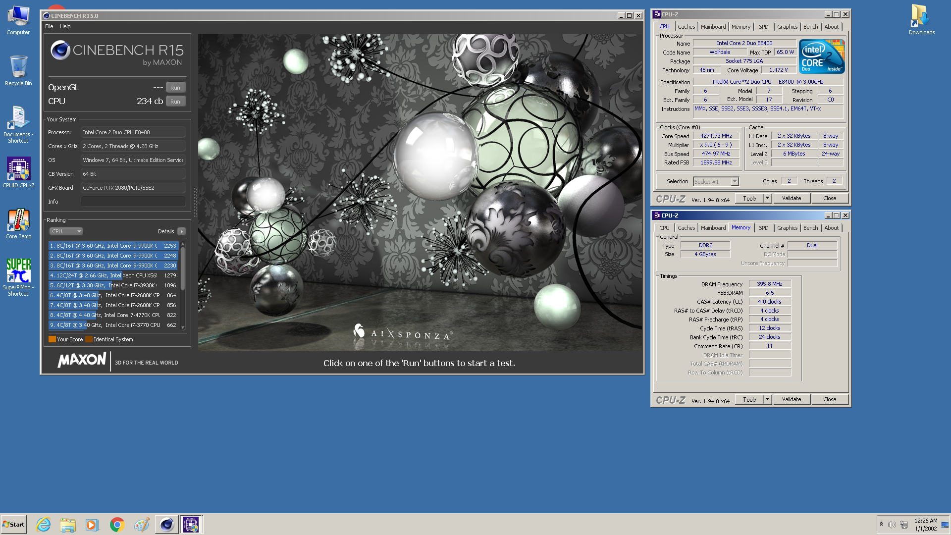Open About tab in top CPU-Z
The height and width of the screenshot is (535, 951).
[832, 27]
